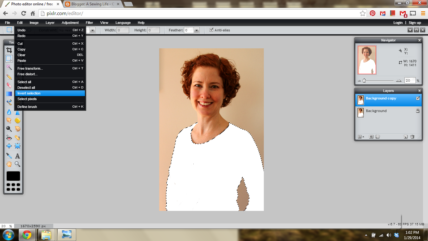Choose Free transform from Edit menu

click(50, 68)
